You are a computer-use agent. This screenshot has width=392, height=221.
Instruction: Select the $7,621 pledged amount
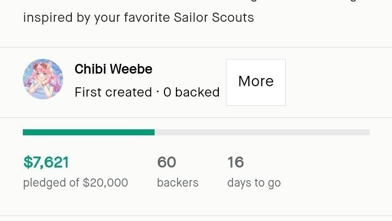click(46, 162)
